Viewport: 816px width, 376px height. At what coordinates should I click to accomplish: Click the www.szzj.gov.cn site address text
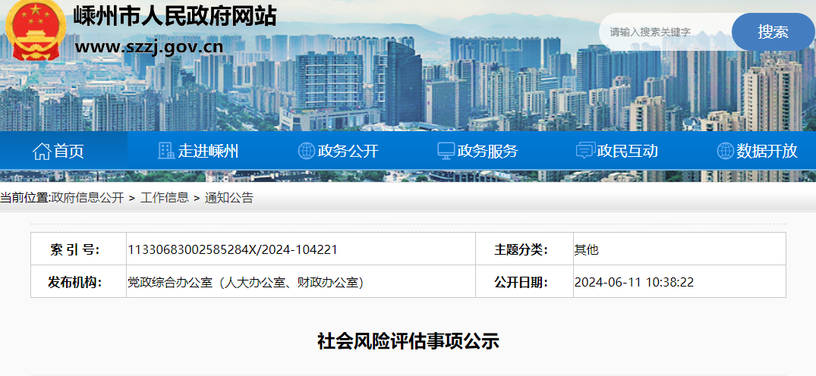[149, 47]
